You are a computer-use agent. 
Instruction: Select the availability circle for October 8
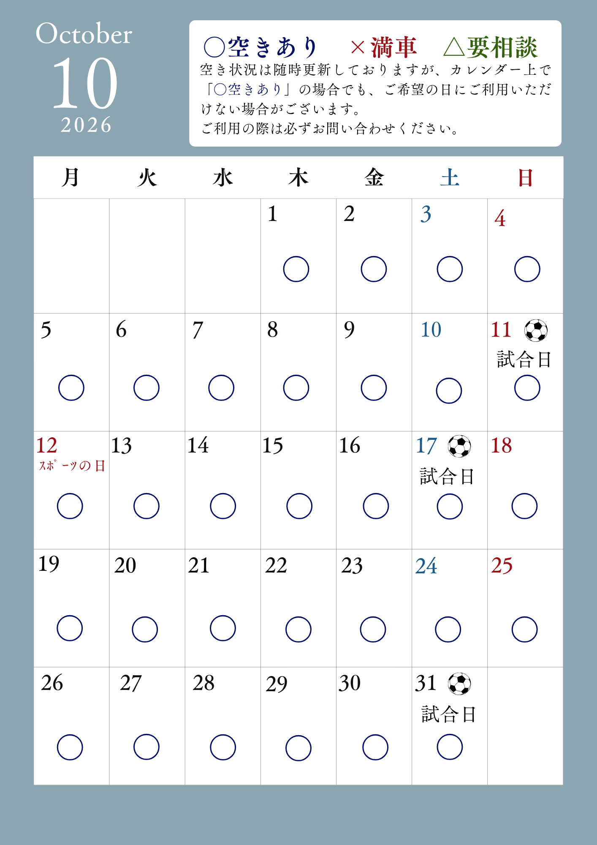pos(296,388)
